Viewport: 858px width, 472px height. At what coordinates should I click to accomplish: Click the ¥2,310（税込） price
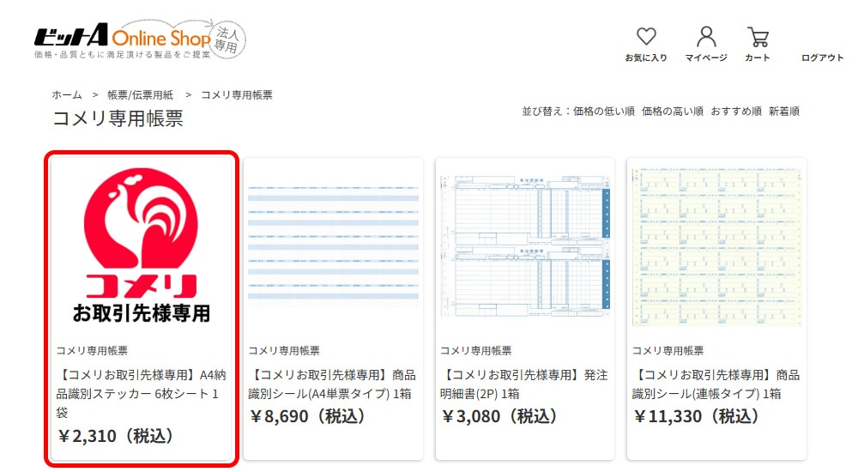point(116,436)
